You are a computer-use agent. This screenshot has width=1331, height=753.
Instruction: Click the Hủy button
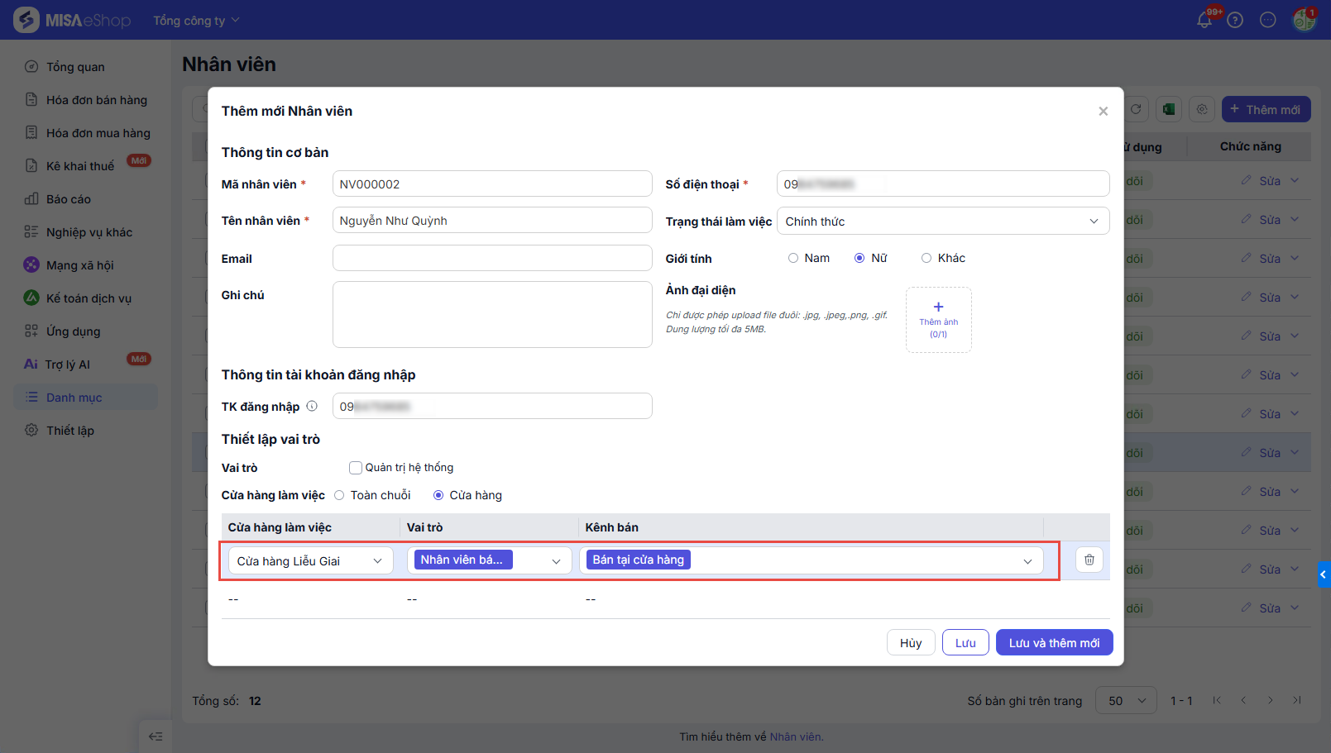910,643
